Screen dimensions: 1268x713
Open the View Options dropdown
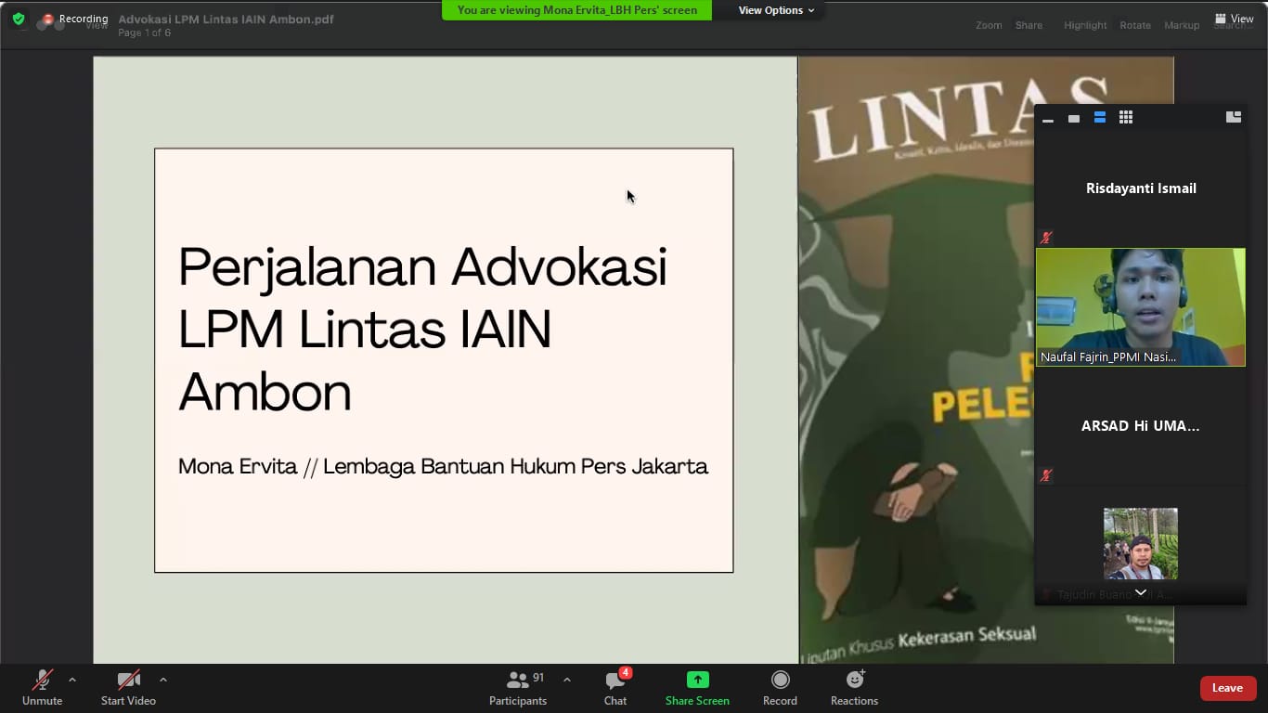pyautogui.click(x=776, y=10)
